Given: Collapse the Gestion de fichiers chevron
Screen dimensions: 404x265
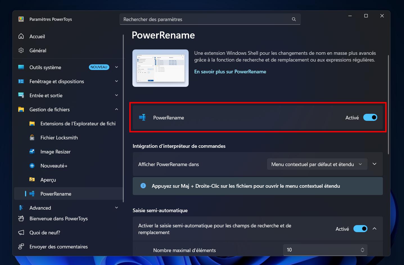Looking at the screenshot, I should (116, 109).
